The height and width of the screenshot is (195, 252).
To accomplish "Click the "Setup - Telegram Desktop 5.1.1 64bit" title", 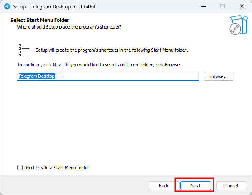I will (x=54, y=7).
